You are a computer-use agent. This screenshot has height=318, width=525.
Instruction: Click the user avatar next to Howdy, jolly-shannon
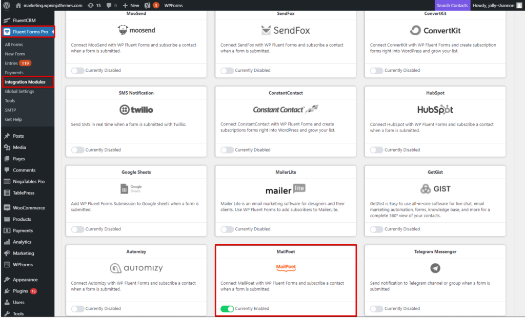coord(519,5)
